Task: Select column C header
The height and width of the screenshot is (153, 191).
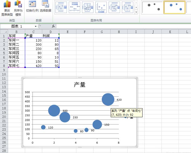Action: (x=33, y=32)
